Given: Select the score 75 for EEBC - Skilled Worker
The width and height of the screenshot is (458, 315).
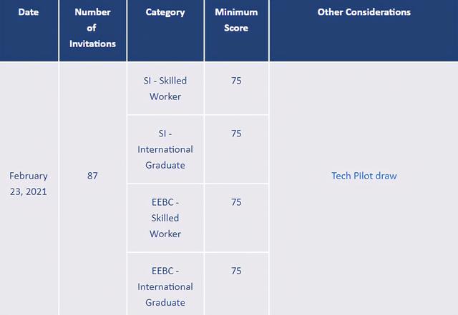Looking at the screenshot, I should pyautogui.click(x=236, y=202).
